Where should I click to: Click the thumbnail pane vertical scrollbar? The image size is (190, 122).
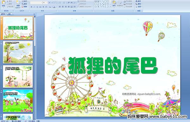click(35, 68)
